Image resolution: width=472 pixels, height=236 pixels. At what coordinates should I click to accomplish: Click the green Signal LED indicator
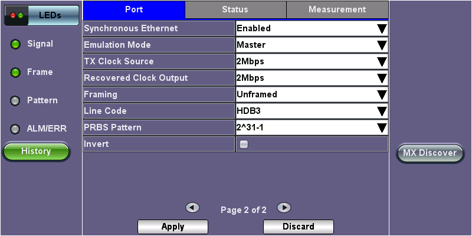[16, 44]
